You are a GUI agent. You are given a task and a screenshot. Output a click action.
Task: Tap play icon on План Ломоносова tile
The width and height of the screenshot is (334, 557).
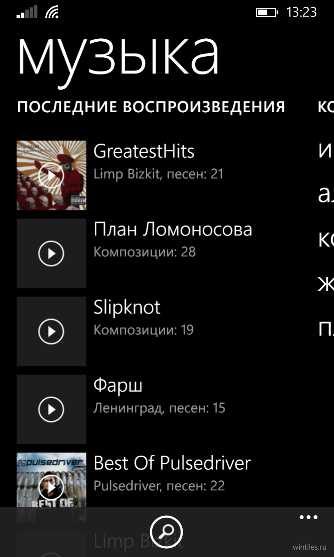coord(51,253)
